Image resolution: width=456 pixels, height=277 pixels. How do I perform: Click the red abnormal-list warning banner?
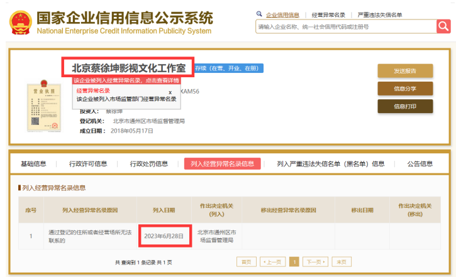(126, 80)
